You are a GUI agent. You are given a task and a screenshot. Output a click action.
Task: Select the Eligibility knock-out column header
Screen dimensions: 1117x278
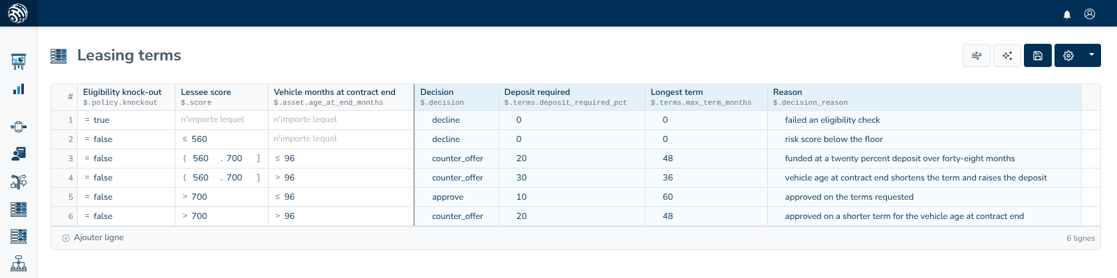(x=126, y=97)
